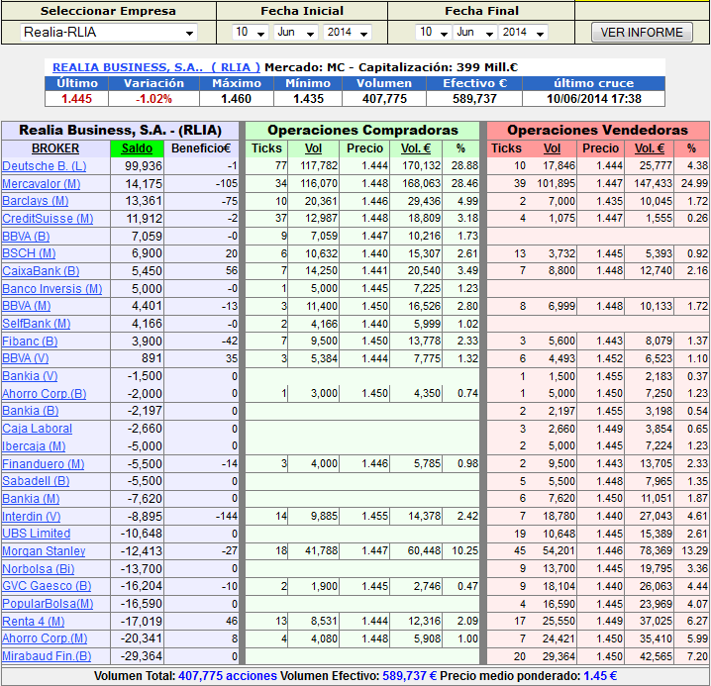711x686 pixels.
Task: Click the VER INFORME button
Action: click(x=642, y=33)
